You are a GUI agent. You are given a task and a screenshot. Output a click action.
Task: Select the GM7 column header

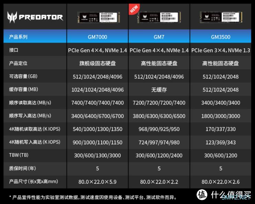[x=159, y=37]
